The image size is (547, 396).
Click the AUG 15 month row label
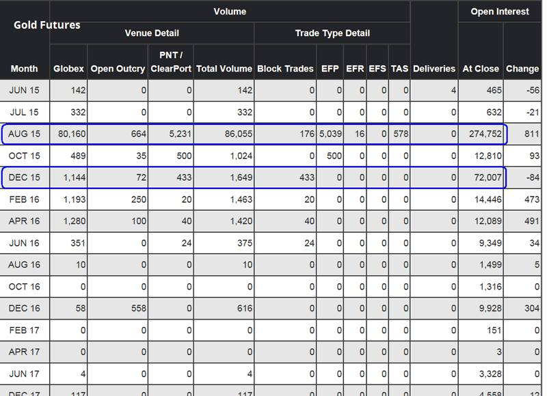click(25, 135)
